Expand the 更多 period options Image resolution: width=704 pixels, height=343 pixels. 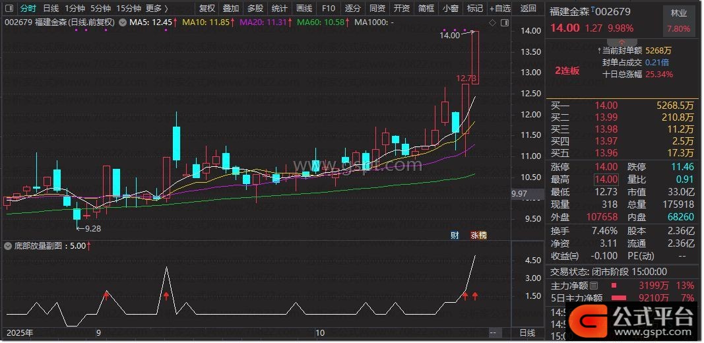[156, 9]
